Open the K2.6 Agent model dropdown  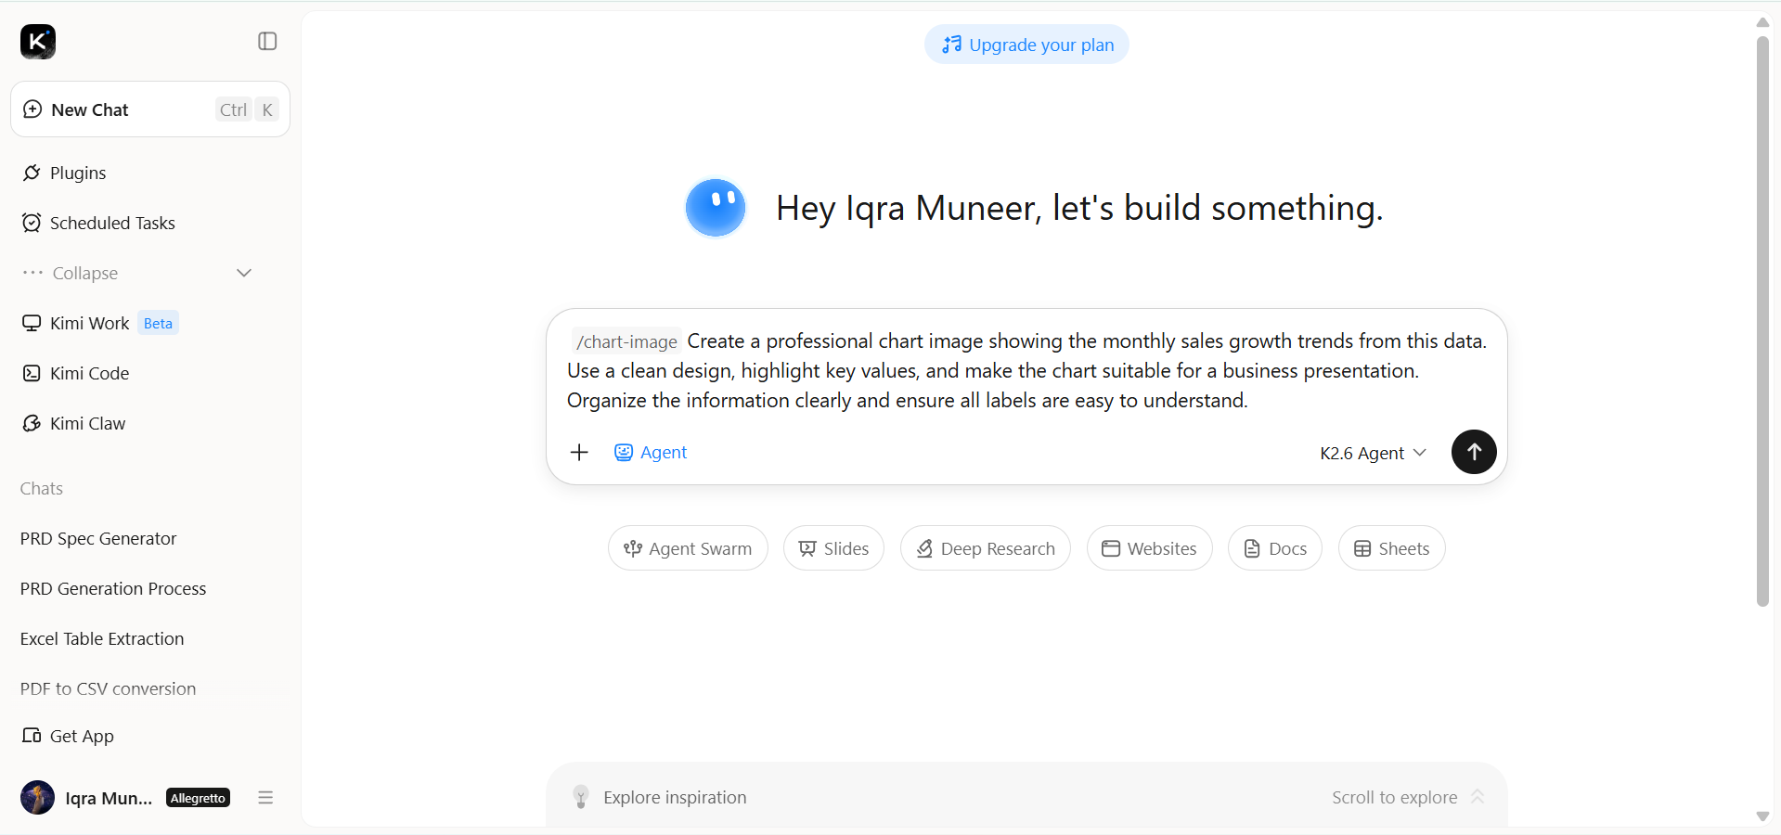coord(1373,453)
